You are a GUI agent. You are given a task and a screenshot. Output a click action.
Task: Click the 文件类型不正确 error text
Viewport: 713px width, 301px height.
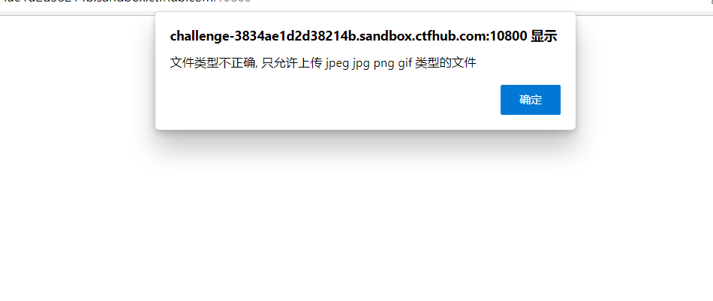click(x=212, y=63)
